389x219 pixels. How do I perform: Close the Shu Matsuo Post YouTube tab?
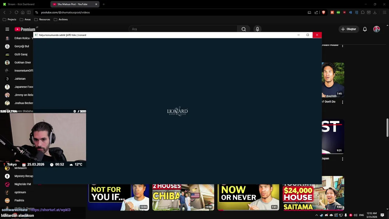point(96,4)
